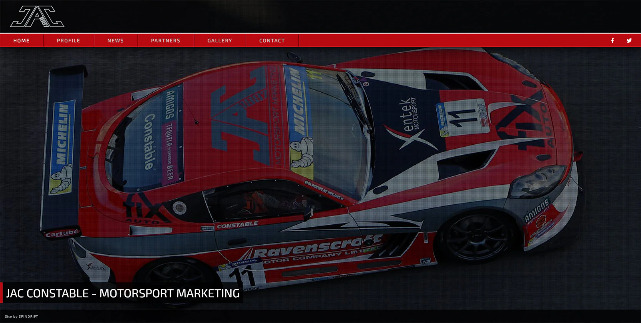Switch to the Gallery page
This screenshot has width=641, height=323.
pyautogui.click(x=220, y=40)
